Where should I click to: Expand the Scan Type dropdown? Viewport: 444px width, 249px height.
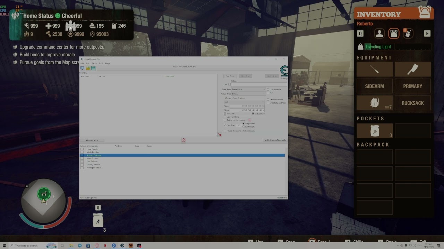click(x=248, y=90)
